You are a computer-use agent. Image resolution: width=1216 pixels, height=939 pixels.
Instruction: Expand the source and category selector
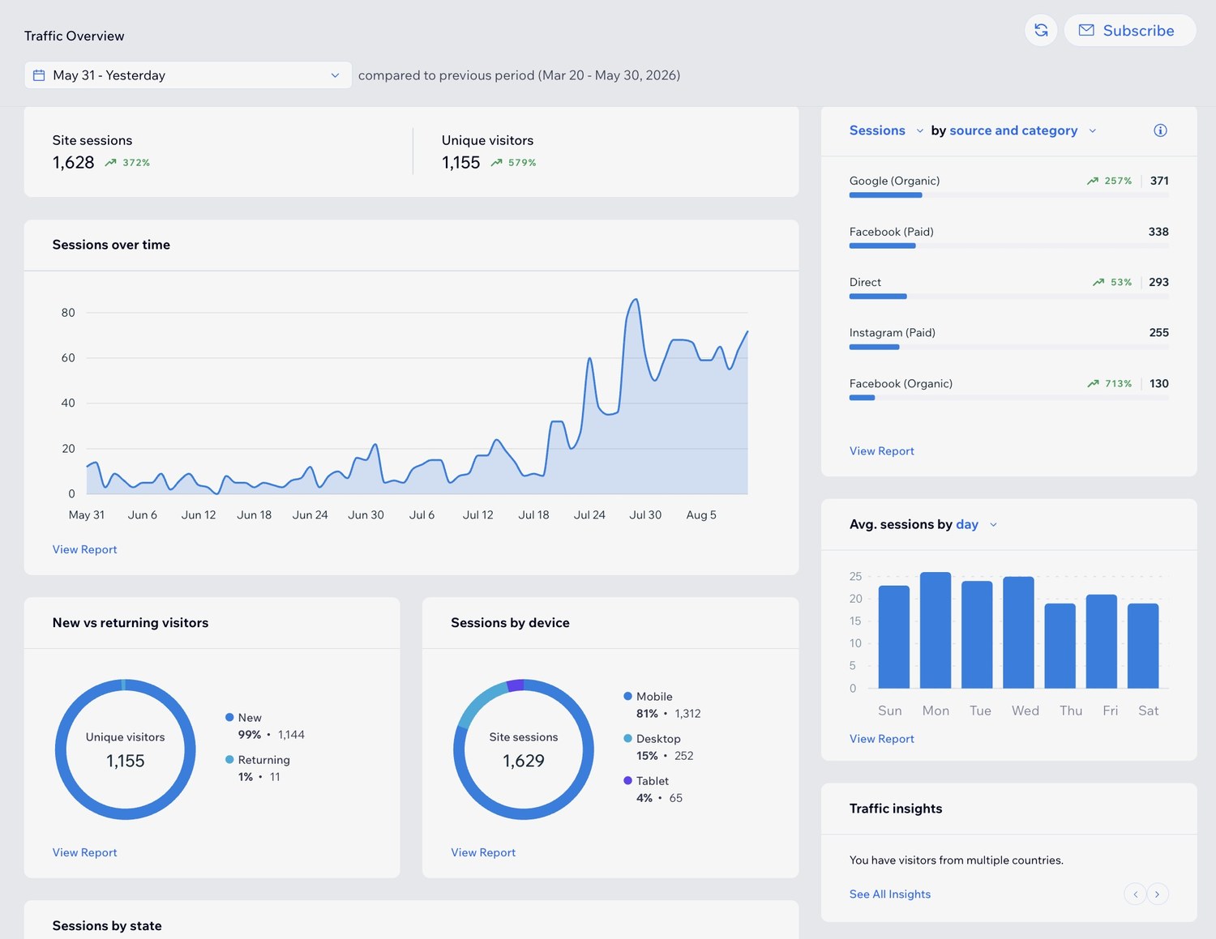click(x=1023, y=130)
